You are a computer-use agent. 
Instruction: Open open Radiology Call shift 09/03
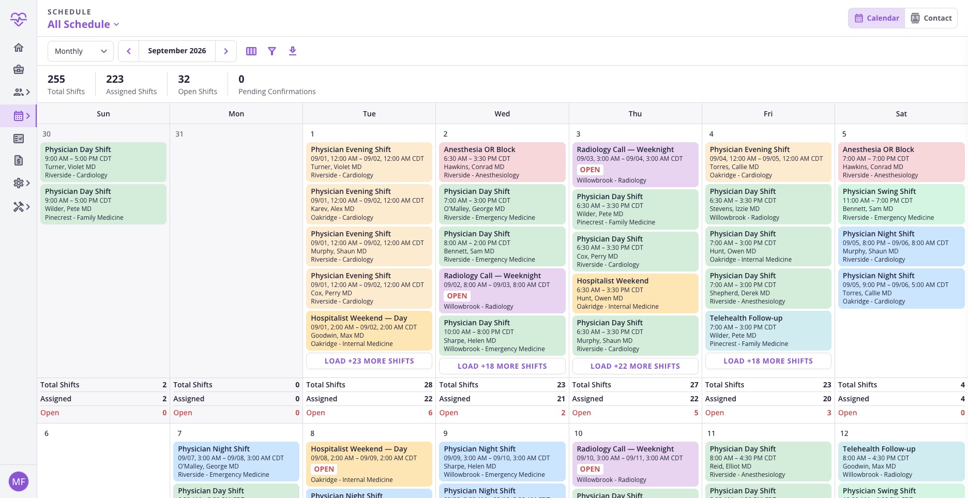pyautogui.click(x=635, y=164)
